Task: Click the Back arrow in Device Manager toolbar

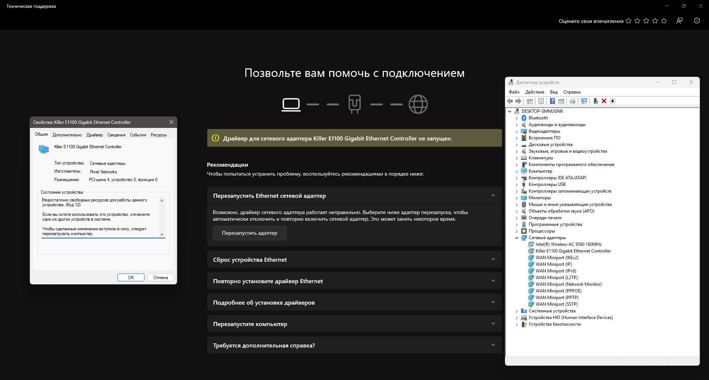Action: pos(510,101)
